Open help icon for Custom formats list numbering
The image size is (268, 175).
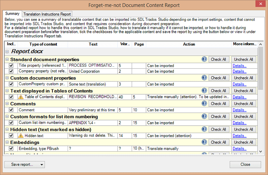[204, 116]
